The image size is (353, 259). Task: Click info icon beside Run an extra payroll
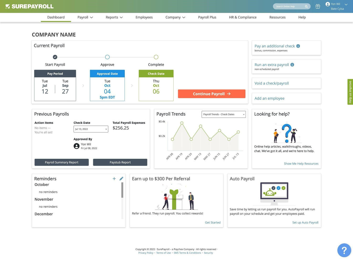pos(292,65)
